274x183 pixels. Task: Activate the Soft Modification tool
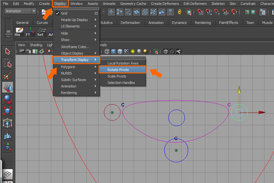coord(7,135)
